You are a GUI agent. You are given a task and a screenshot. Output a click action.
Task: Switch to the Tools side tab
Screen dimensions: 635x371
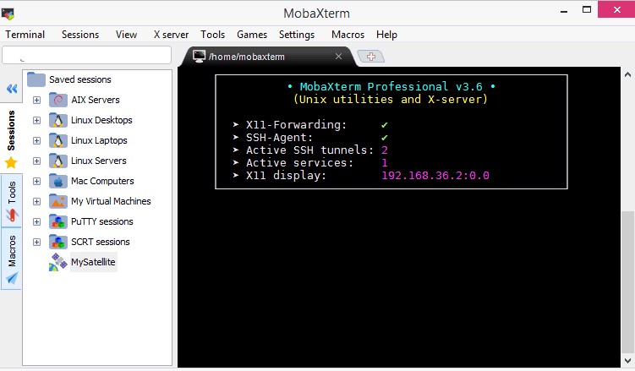11,201
